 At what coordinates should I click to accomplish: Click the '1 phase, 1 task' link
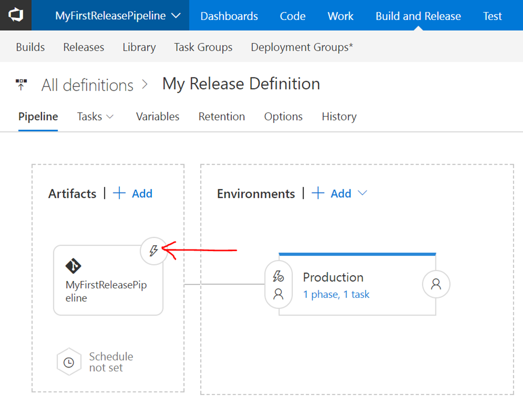pyautogui.click(x=336, y=294)
